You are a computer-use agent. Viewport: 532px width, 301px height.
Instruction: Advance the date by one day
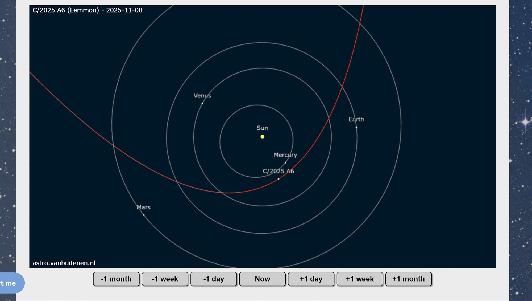point(311,279)
